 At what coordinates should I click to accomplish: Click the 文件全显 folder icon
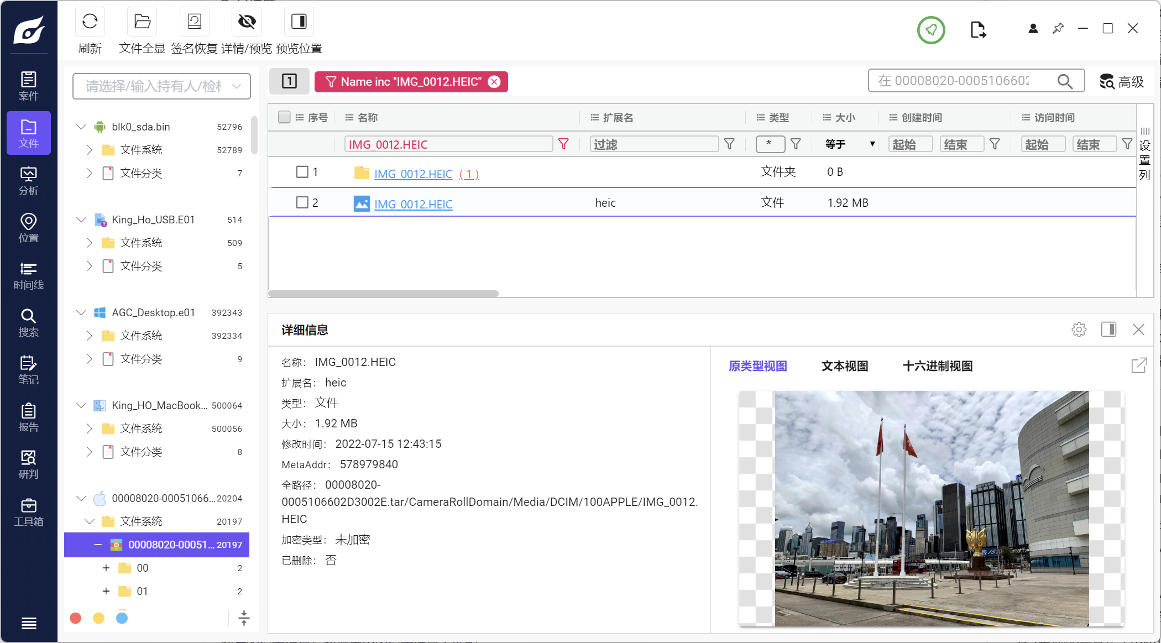[142, 22]
